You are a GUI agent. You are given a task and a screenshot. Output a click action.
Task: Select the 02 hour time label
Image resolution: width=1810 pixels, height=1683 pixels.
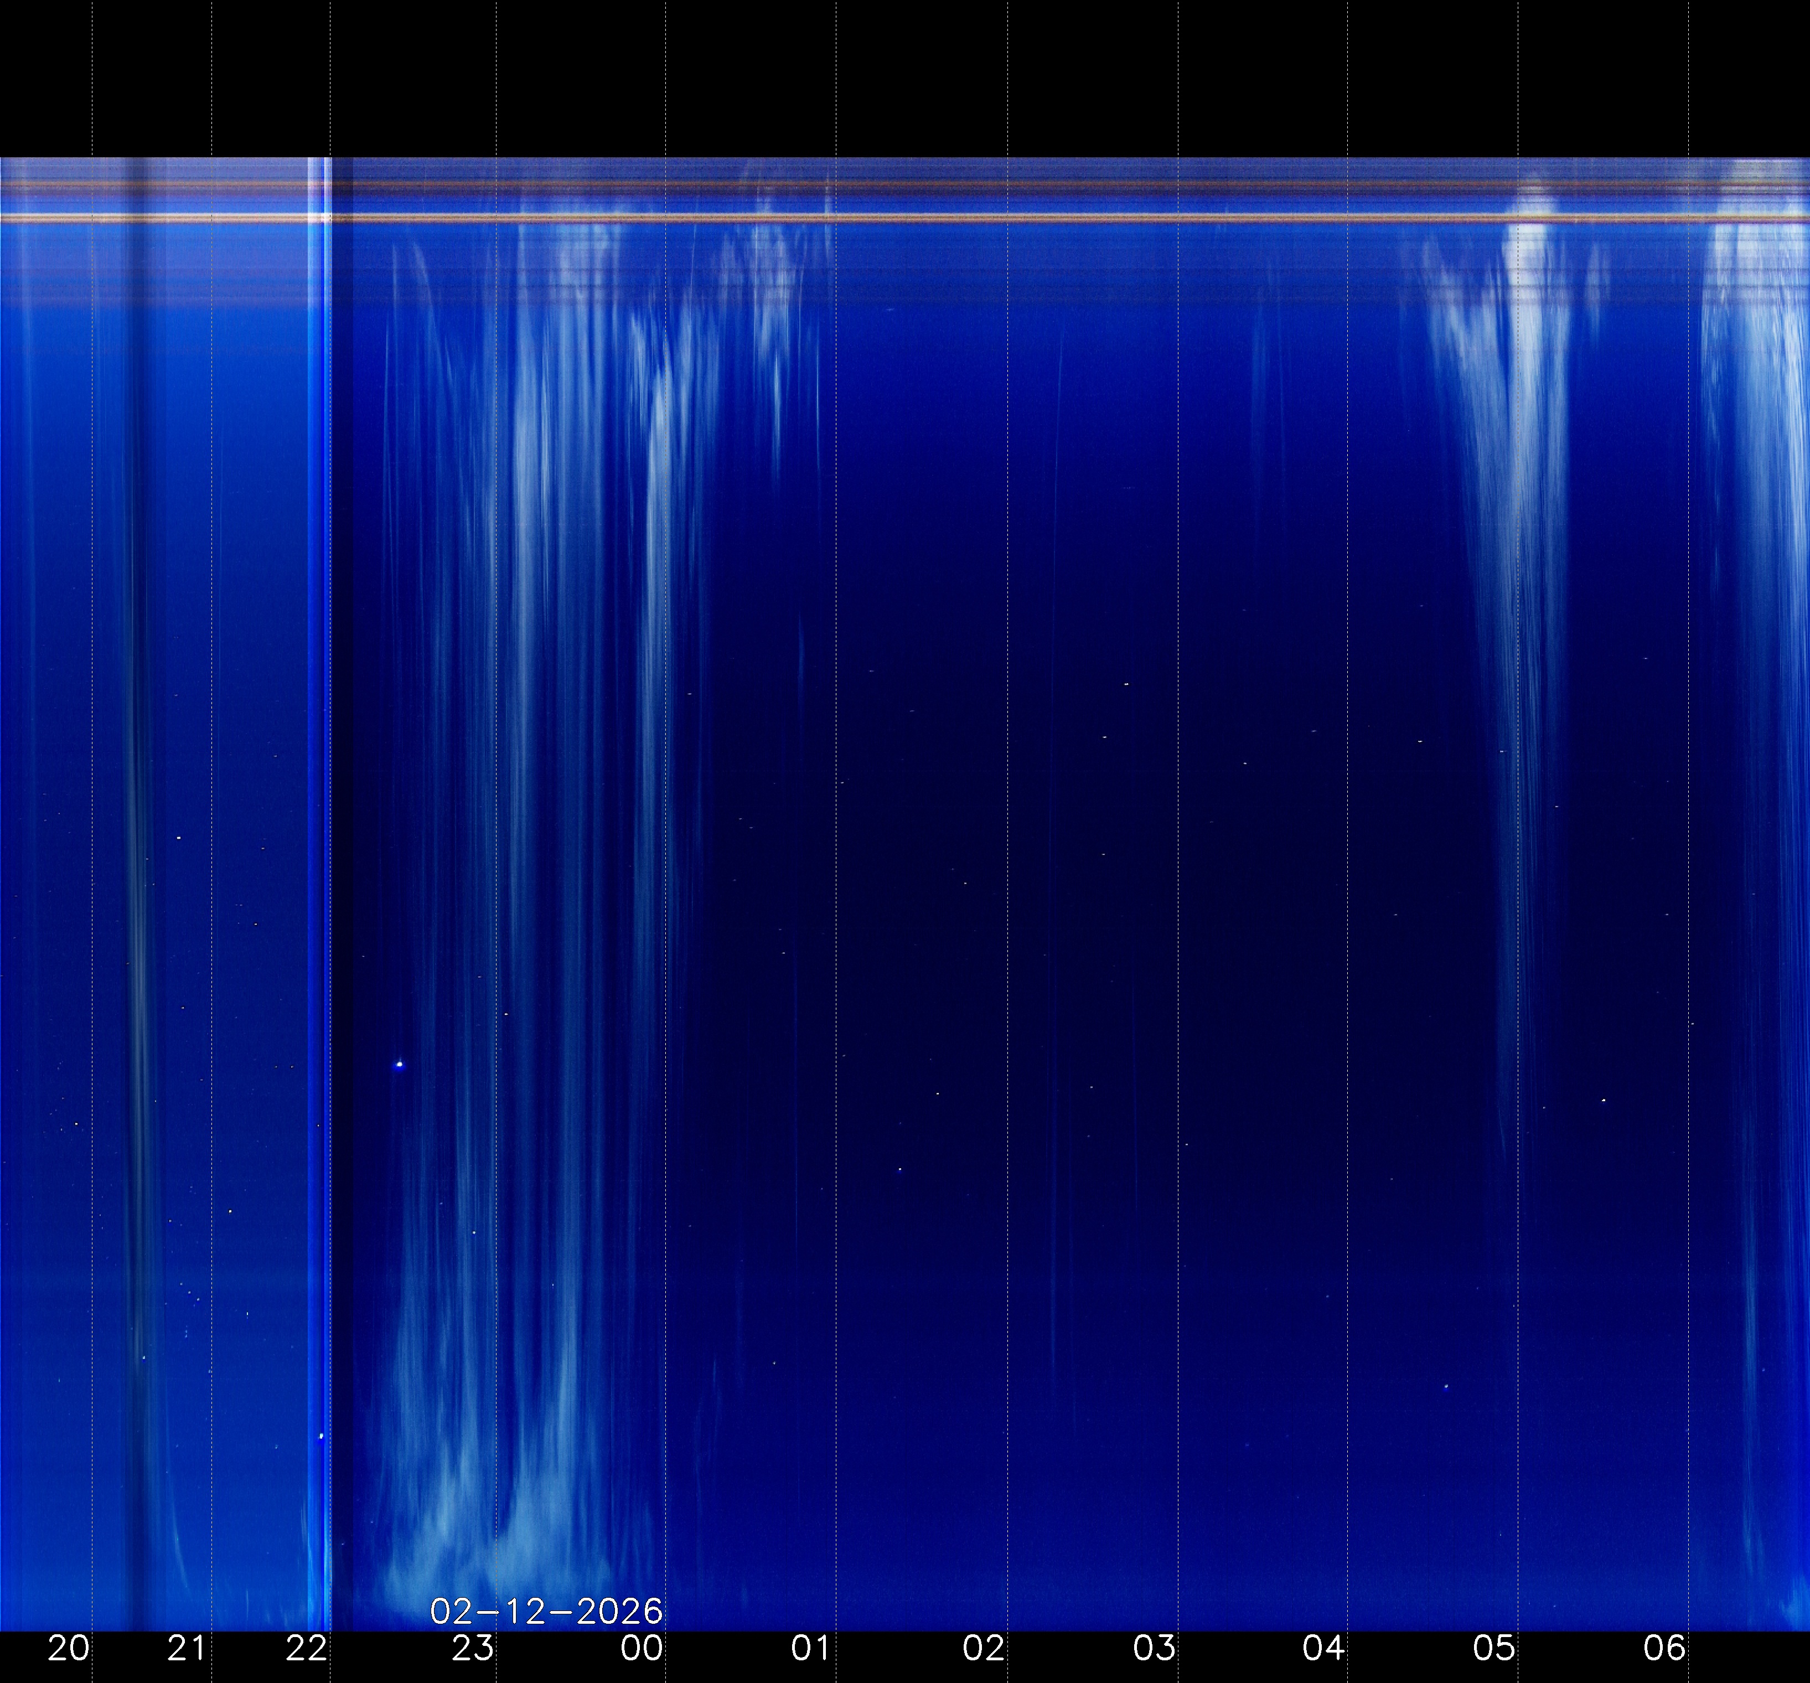point(983,1648)
